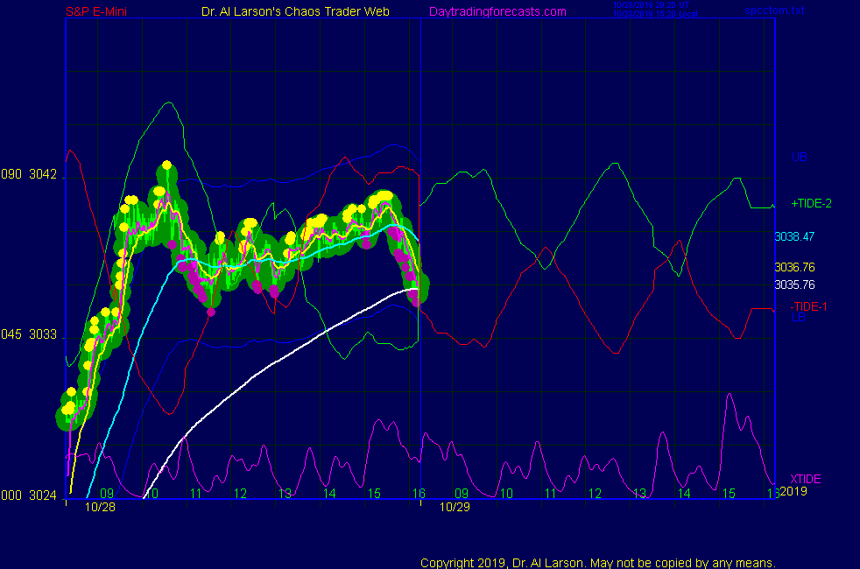Click the white 3035.76 price value
The height and width of the screenshot is (569, 860).
coord(794,284)
